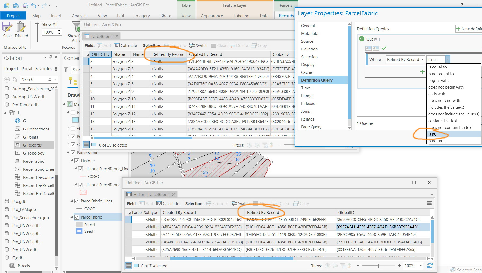This screenshot has width=482, height=273.
Task: Open the Analysis ribbon tab
Action: point(80,16)
